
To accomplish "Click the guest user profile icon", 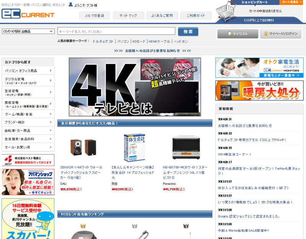I will click(x=71, y=5).
